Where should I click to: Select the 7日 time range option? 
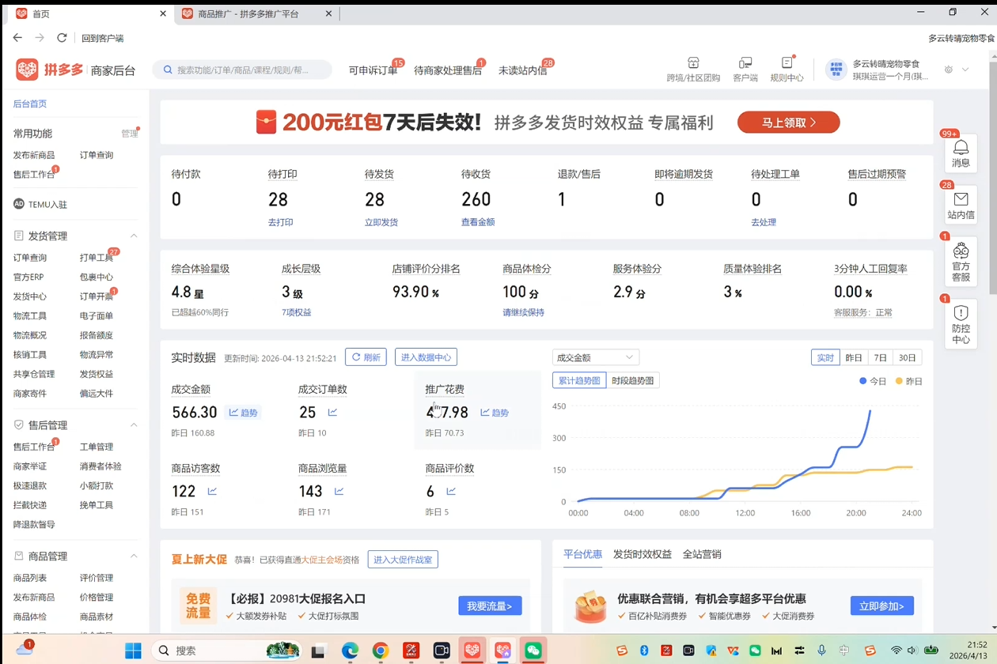pos(880,358)
